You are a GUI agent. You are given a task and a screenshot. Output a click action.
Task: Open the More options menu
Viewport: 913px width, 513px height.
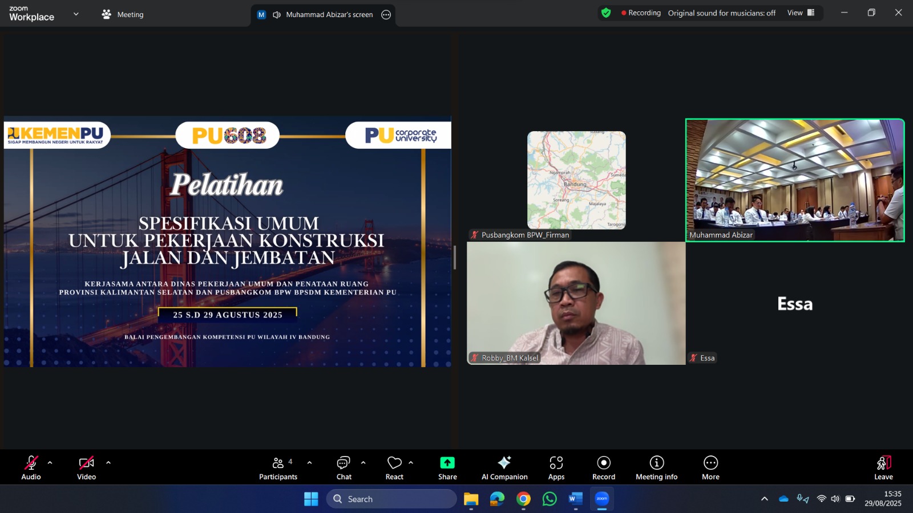click(x=710, y=467)
